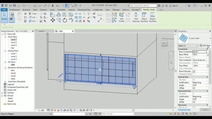
Task: Toggle the Structural checkbox in Properties
Action: point(194,107)
